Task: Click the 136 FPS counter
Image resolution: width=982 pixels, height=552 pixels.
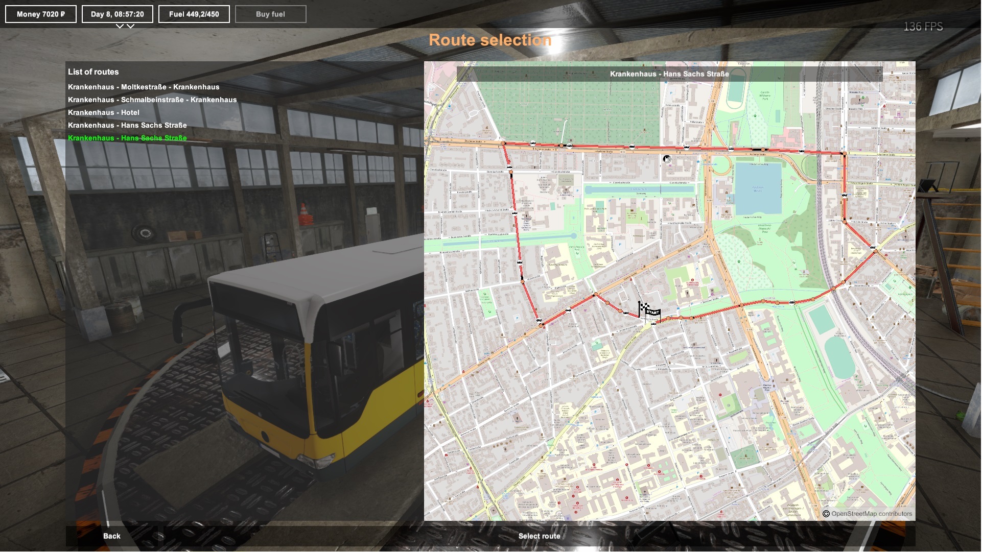Action: 923,27
